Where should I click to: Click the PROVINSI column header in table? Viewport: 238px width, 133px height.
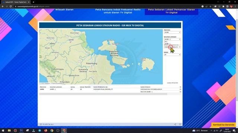(x=43, y=87)
